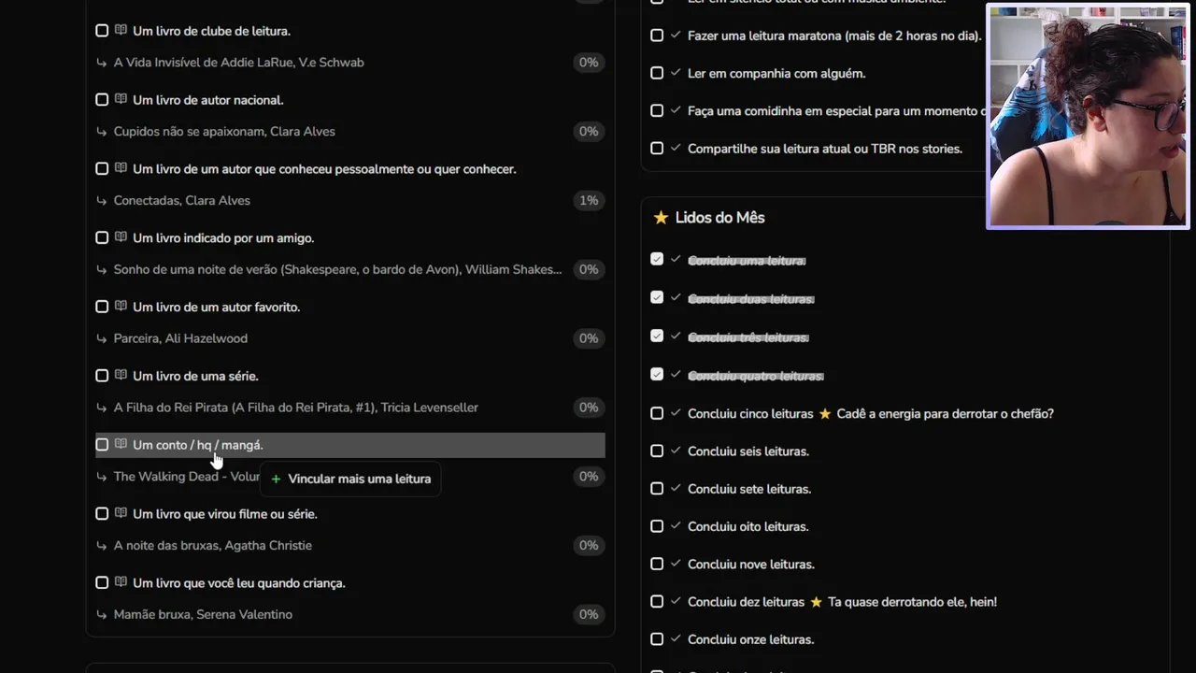This screenshot has width=1196, height=673.
Task: Click 0% progress badge of 'Mamãe bruxa'
Action: click(588, 615)
